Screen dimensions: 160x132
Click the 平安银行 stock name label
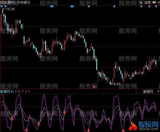24,2
